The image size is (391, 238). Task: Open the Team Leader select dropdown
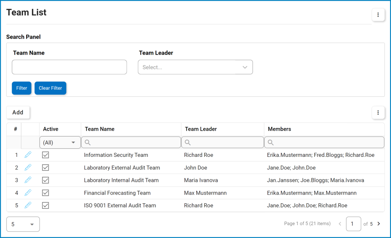coord(195,67)
